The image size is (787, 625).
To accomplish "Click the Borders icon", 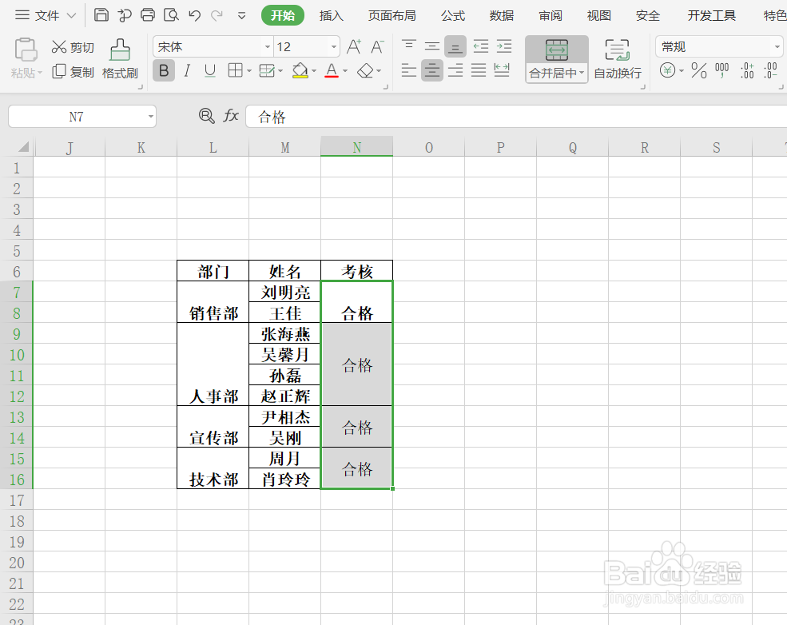I will 235,70.
